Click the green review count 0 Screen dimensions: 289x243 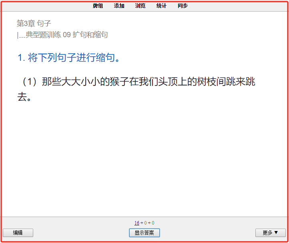click(153, 223)
